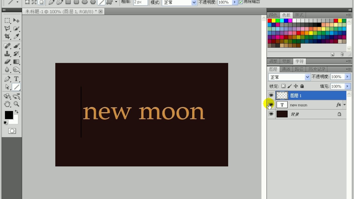Select the Move tool

(16, 20)
